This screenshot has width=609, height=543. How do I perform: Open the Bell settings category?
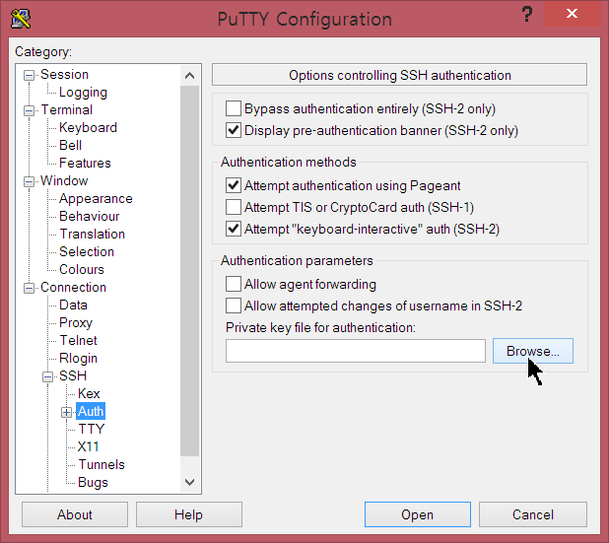pos(70,145)
